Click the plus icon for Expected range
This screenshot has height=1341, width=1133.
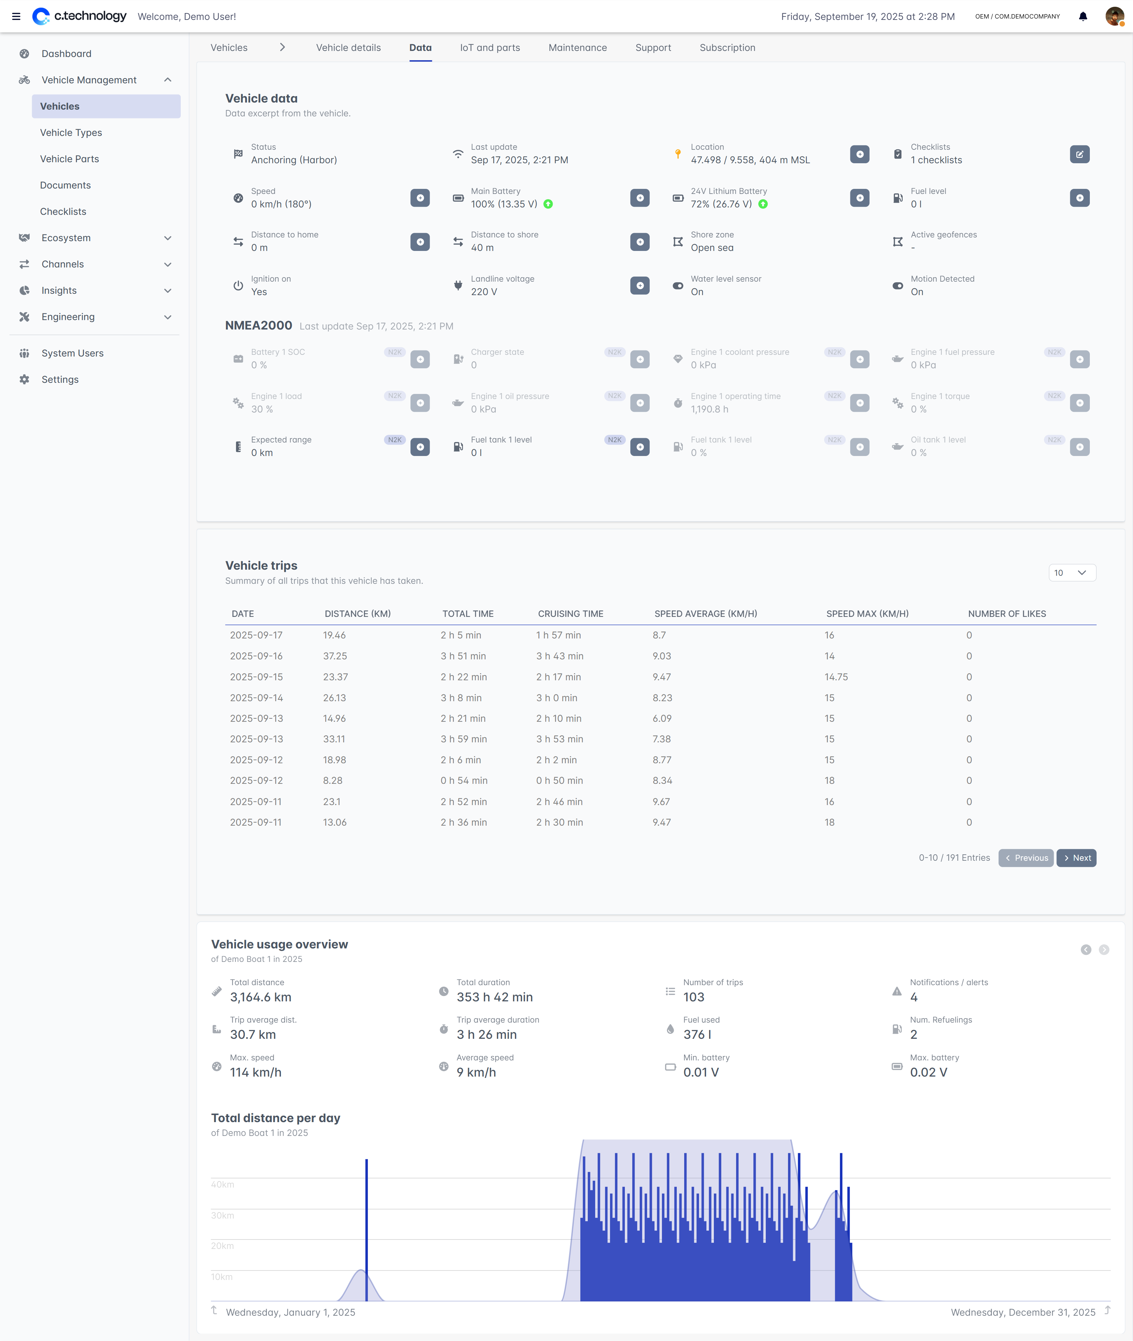point(419,447)
